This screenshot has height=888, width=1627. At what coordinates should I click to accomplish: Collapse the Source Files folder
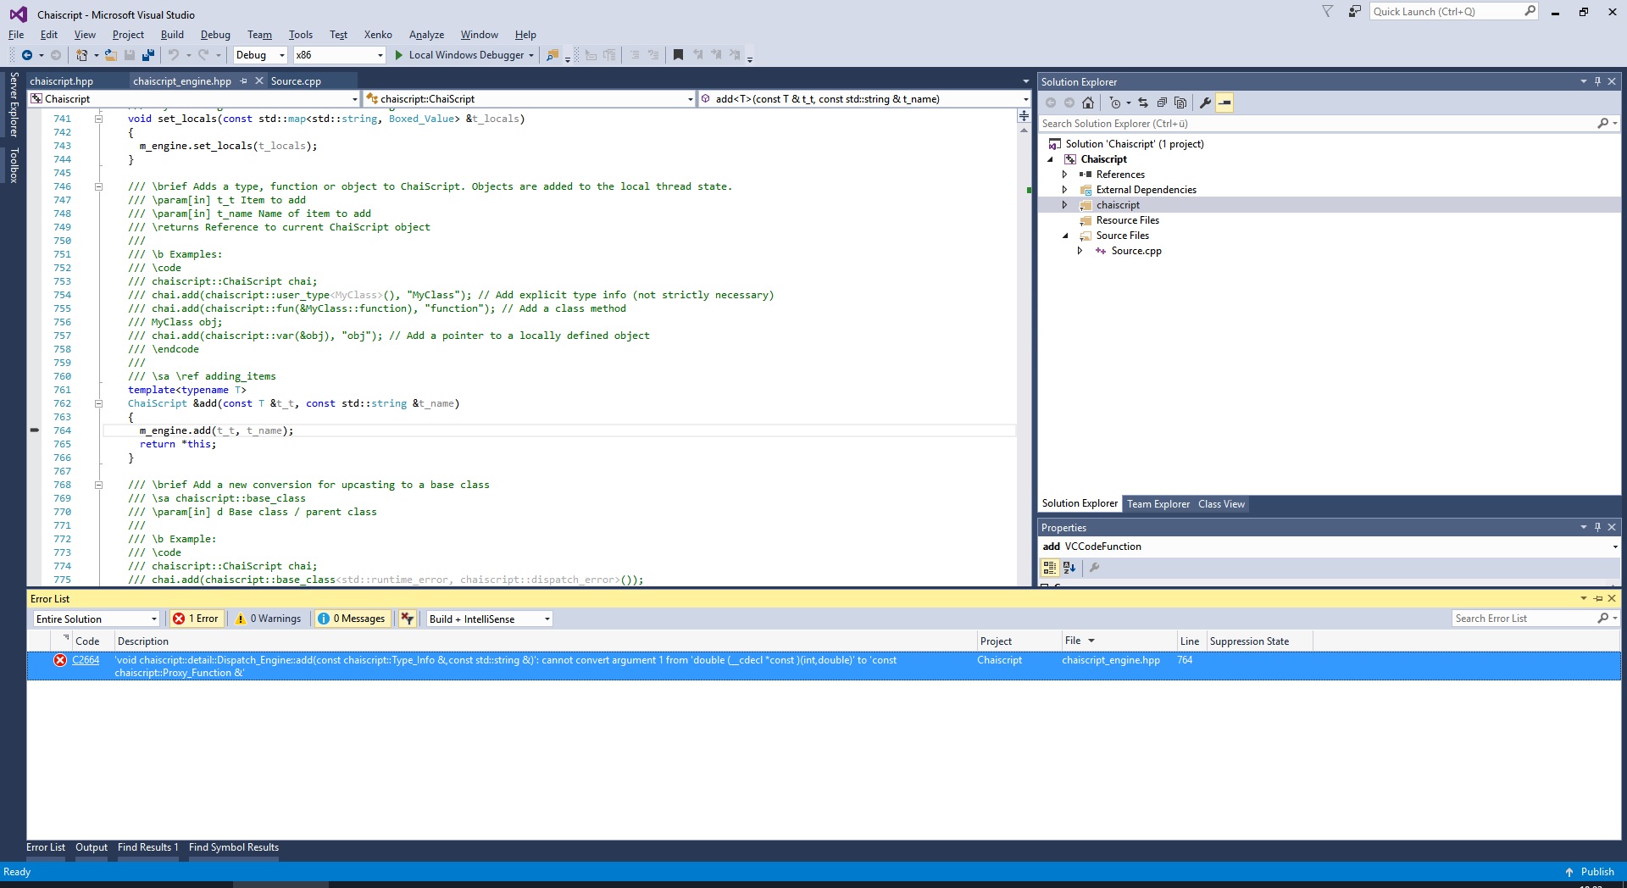click(1065, 236)
